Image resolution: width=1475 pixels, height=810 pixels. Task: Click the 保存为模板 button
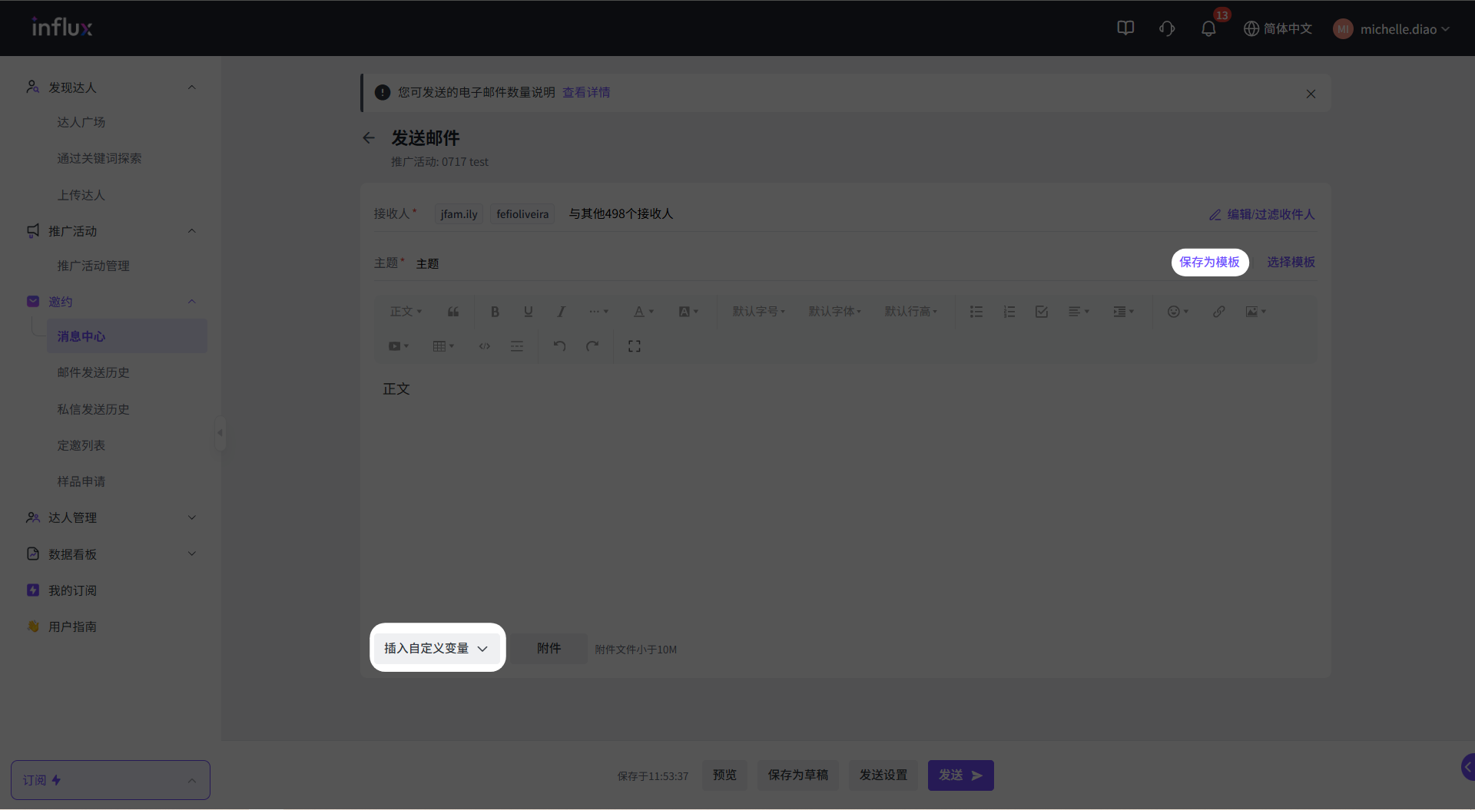click(1209, 262)
